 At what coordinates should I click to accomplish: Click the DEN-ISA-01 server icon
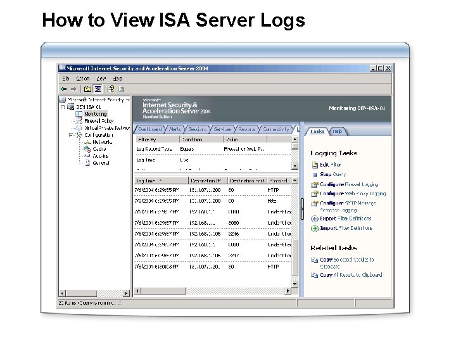point(71,107)
